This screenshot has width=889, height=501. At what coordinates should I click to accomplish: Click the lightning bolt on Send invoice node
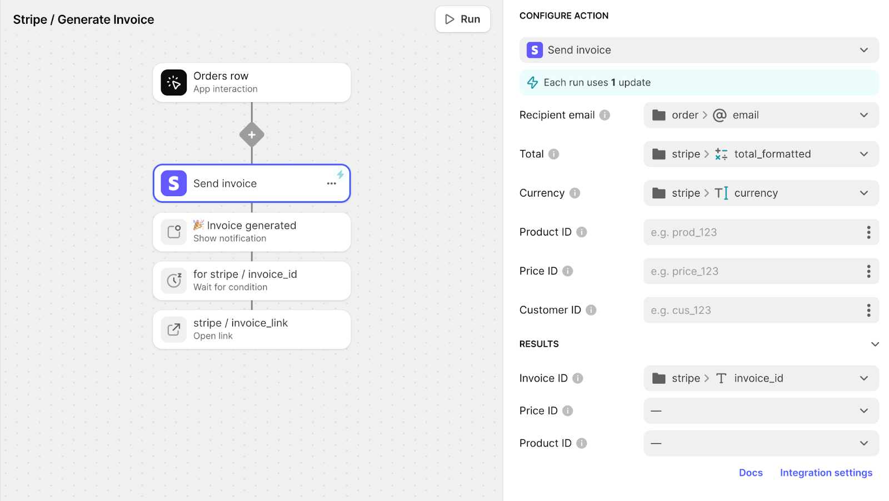[x=341, y=174]
